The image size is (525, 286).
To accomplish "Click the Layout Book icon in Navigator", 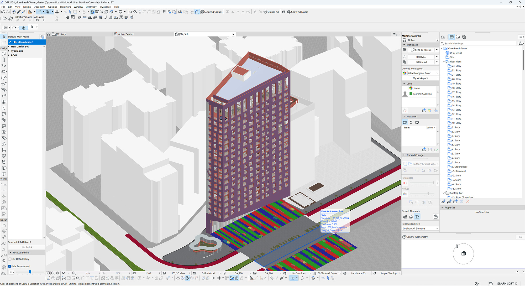I will point(458,37).
